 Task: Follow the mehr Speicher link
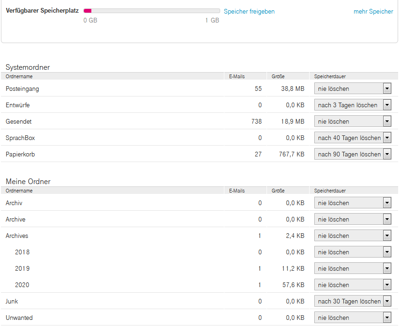[373, 12]
